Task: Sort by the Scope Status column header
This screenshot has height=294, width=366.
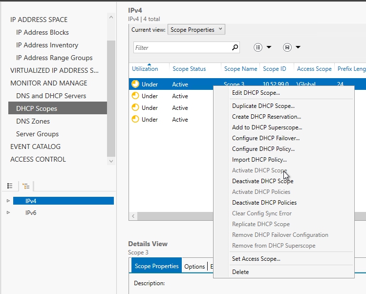Action: [x=189, y=69]
